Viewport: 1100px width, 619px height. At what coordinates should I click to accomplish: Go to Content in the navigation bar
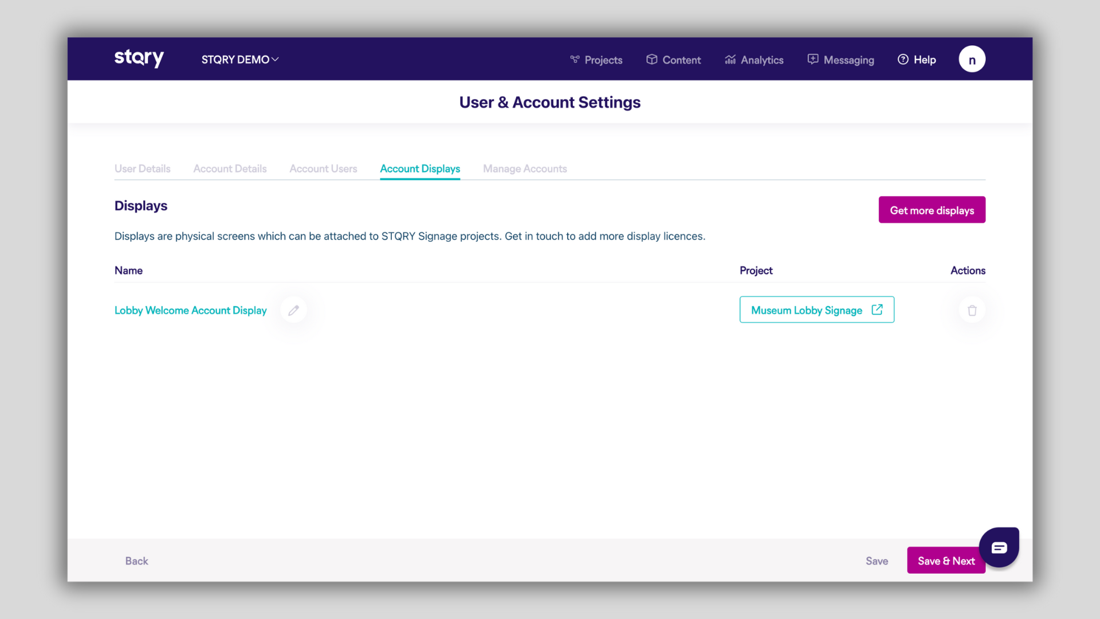[x=673, y=60]
